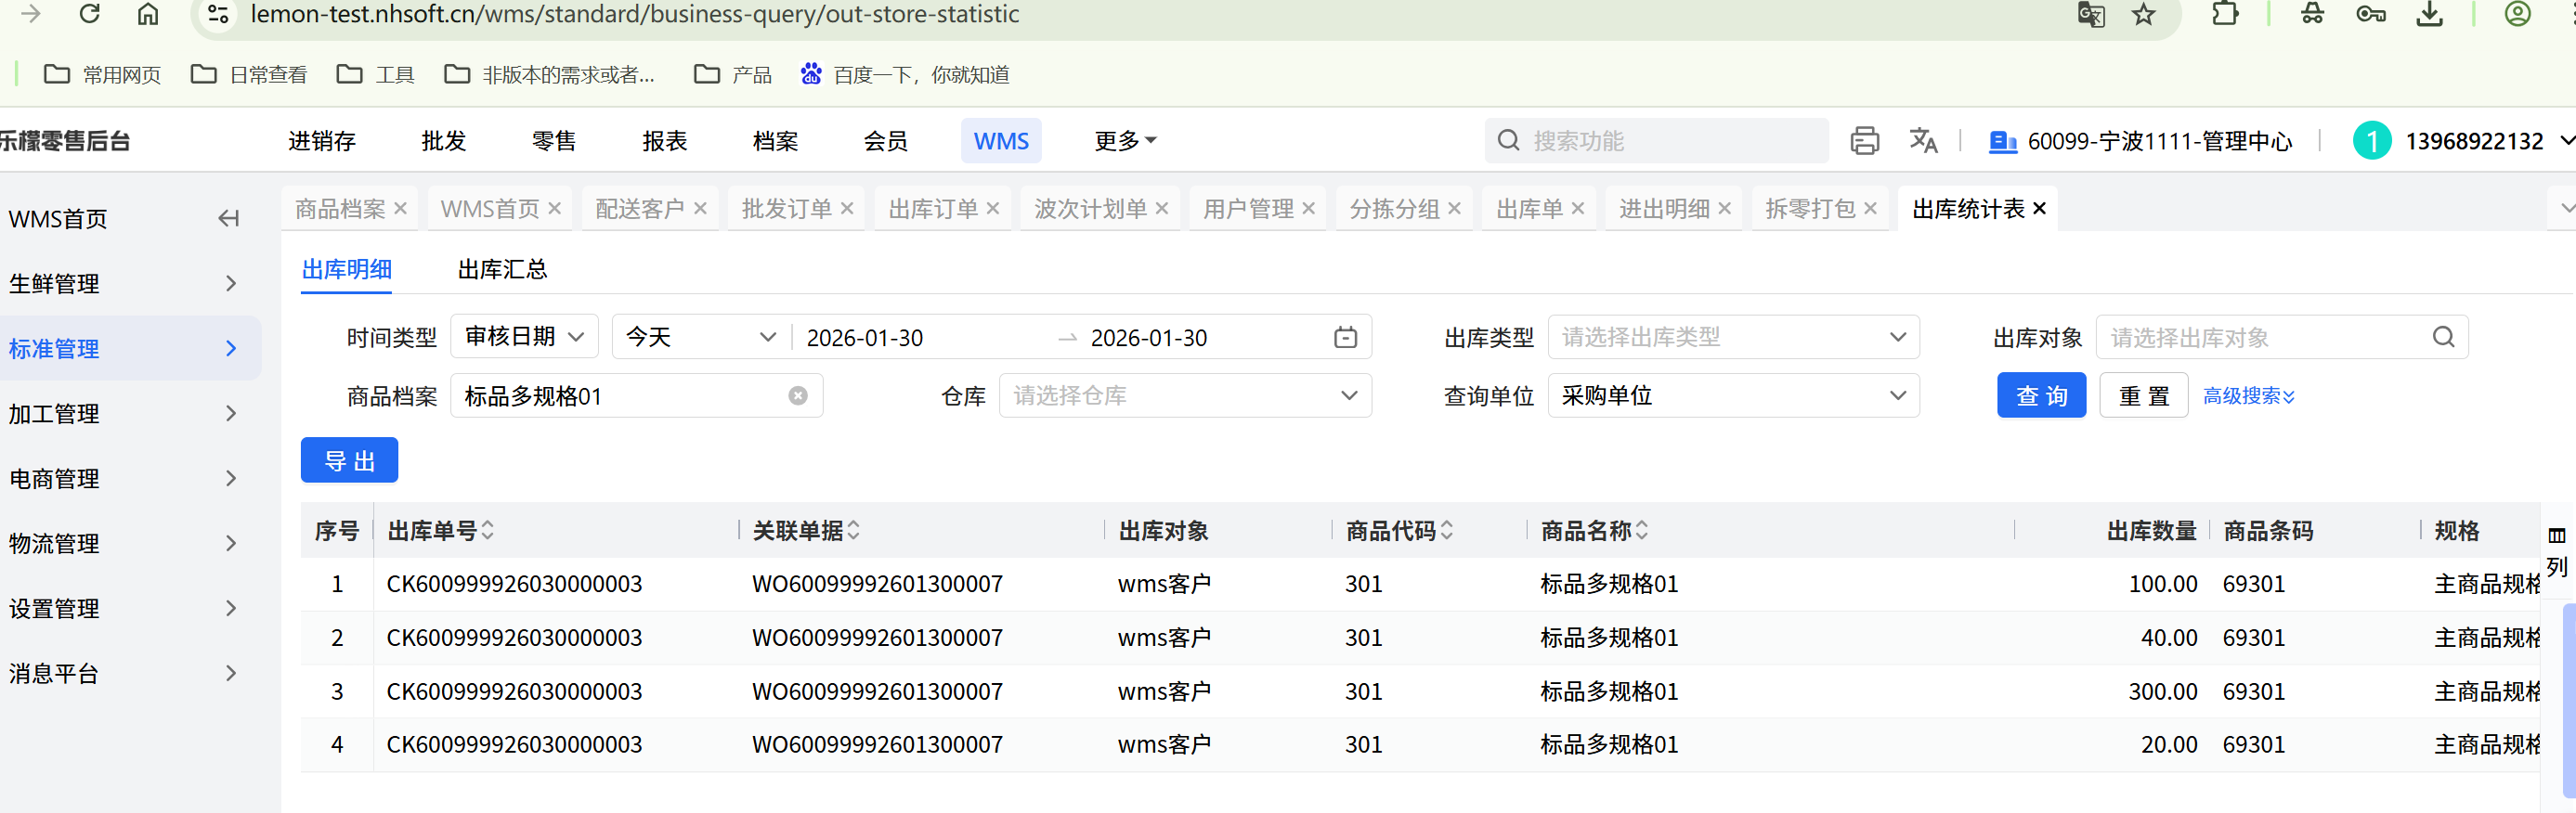Screen dimensions: 2576x813
Task: Open the password key icon in the toolbar
Action: click(x=2371, y=14)
